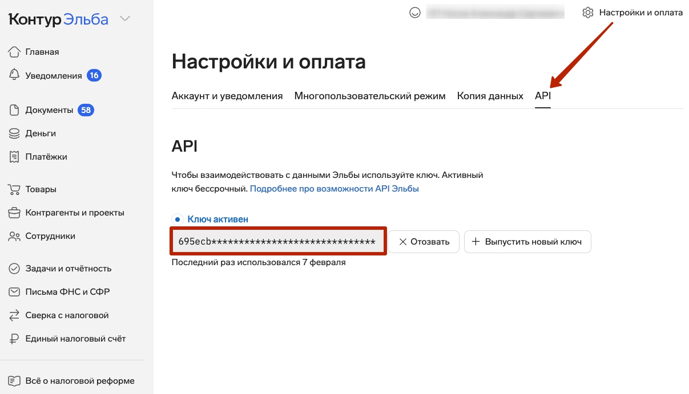Image resolution: width=689 pixels, height=394 pixels.
Task: Click the arrows icon beside Сверка с налоговой
Action: [x=14, y=315]
